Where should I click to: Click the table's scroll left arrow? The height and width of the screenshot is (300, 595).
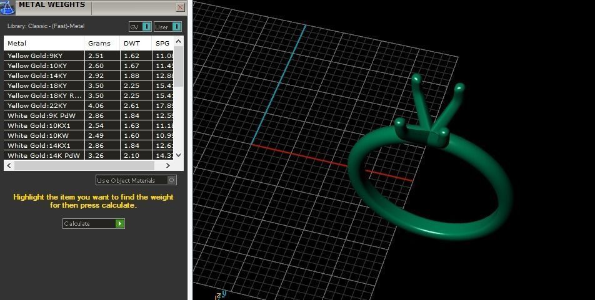point(9,165)
